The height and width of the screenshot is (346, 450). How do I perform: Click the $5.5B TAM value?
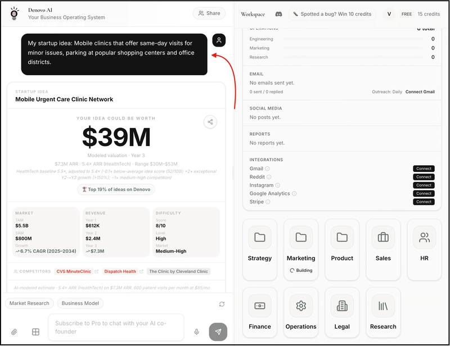(22, 226)
